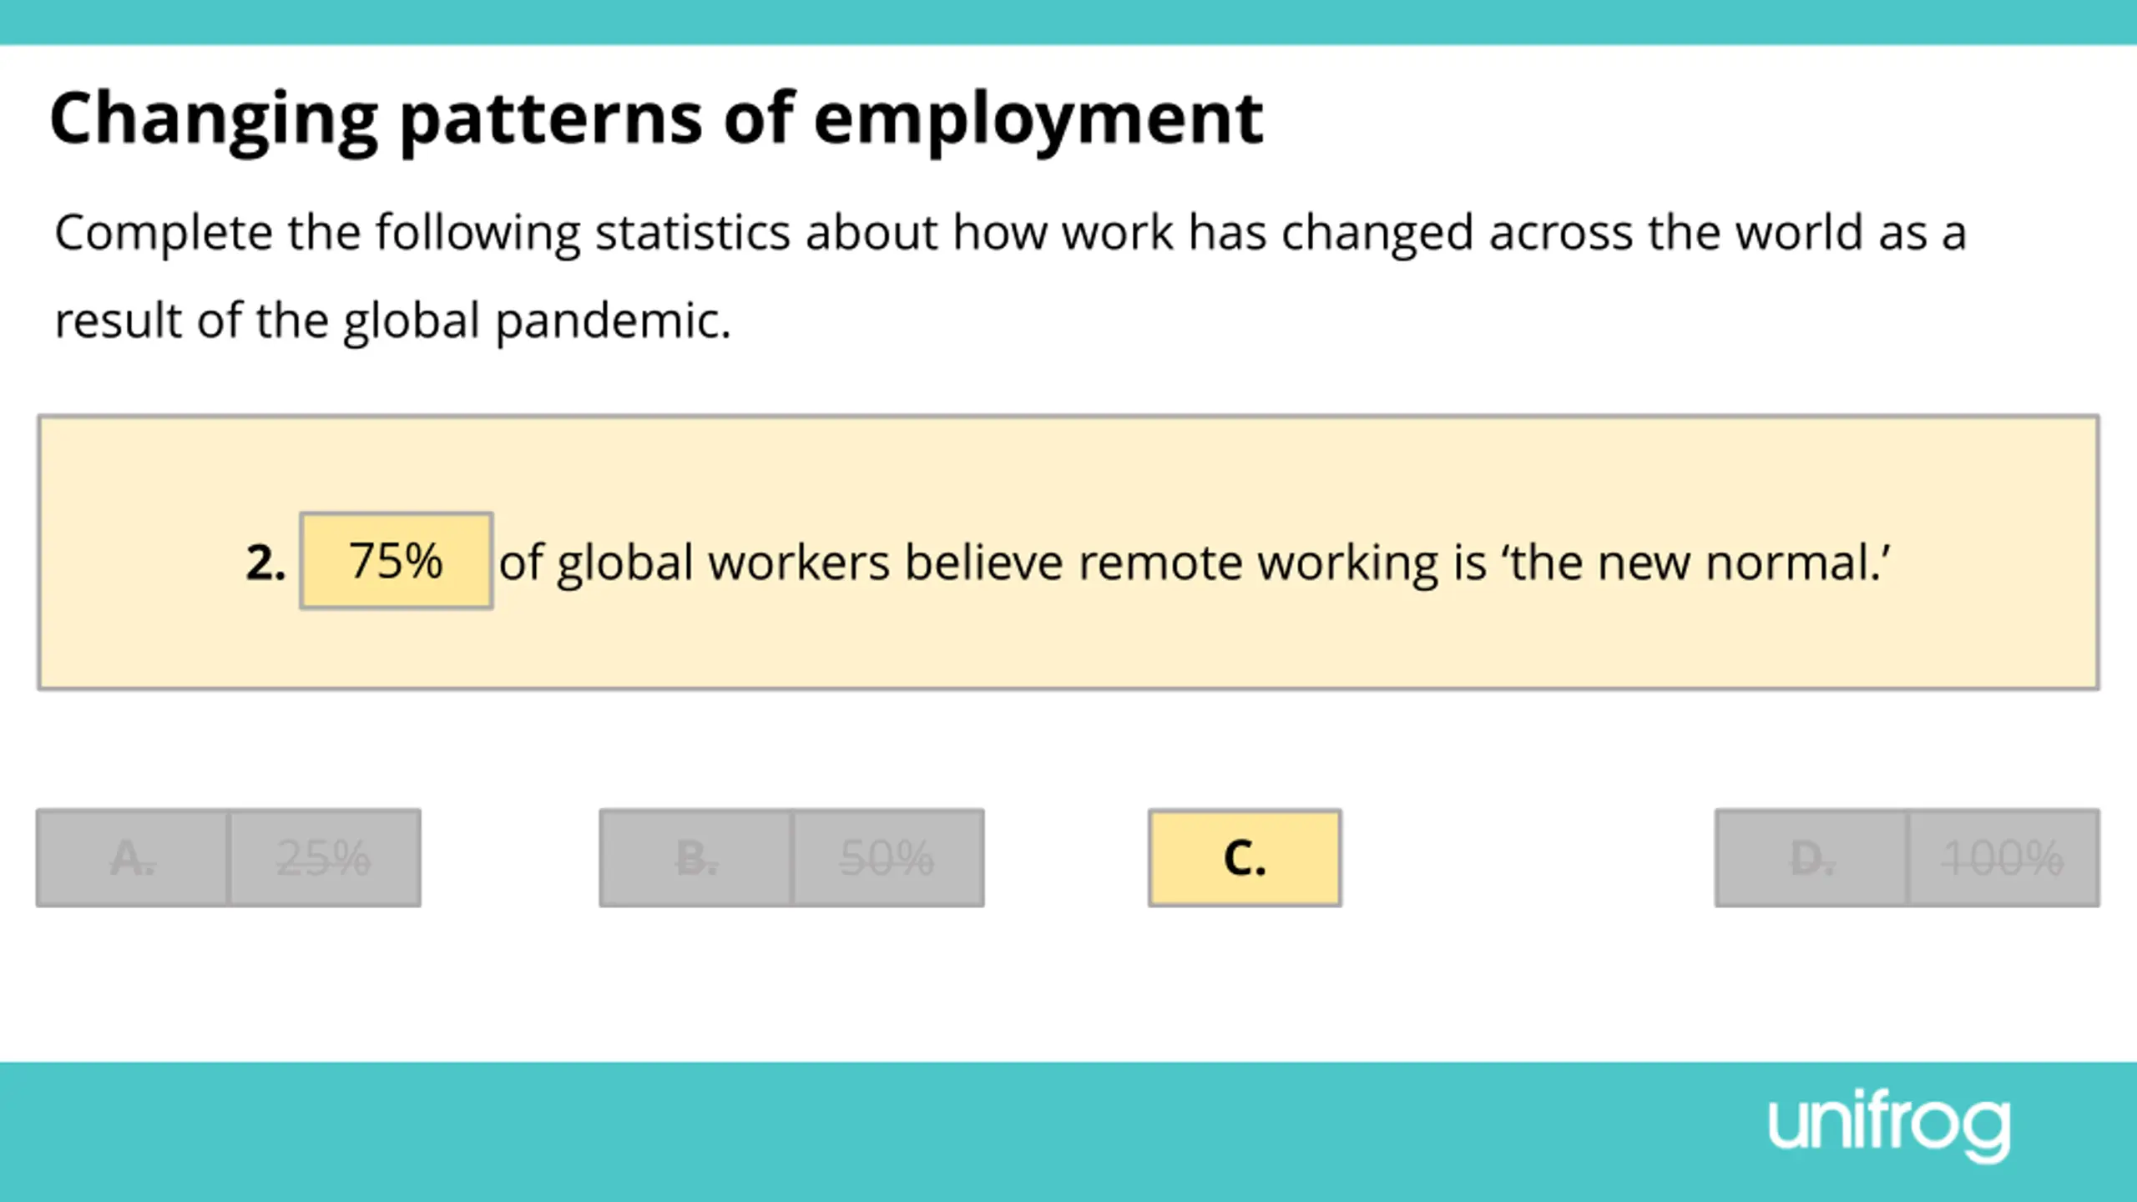Click the teal banner along the top
The image size is (2137, 1202).
(1068, 22)
